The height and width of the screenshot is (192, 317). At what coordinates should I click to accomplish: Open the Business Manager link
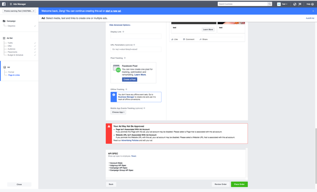point(126,97)
